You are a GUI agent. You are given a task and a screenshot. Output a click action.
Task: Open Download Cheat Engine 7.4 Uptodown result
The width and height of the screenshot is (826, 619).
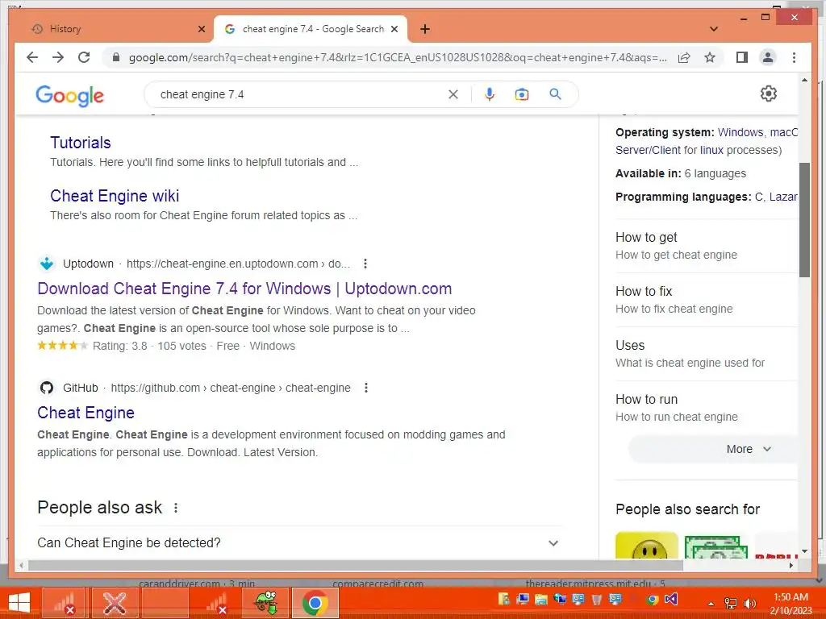pyautogui.click(x=244, y=289)
